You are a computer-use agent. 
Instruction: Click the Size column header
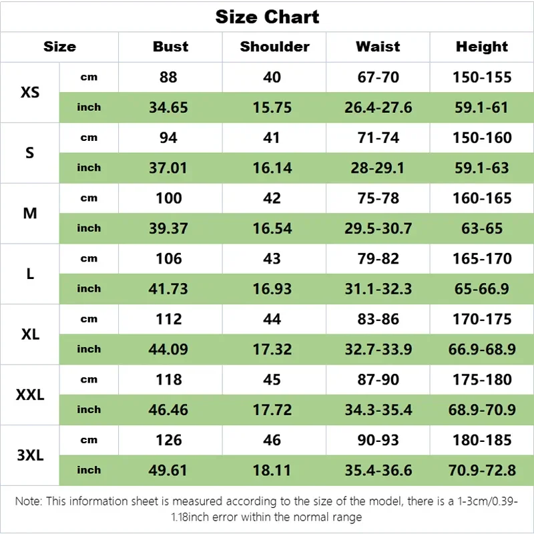(x=59, y=47)
